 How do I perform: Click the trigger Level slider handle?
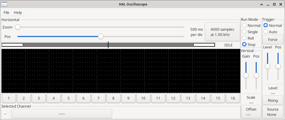[x=267, y=66]
